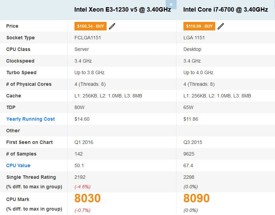Screen dimensions: 275x215
Task: Click the (-0.7%) CPU Mark difference
Action: (x=82, y=210)
